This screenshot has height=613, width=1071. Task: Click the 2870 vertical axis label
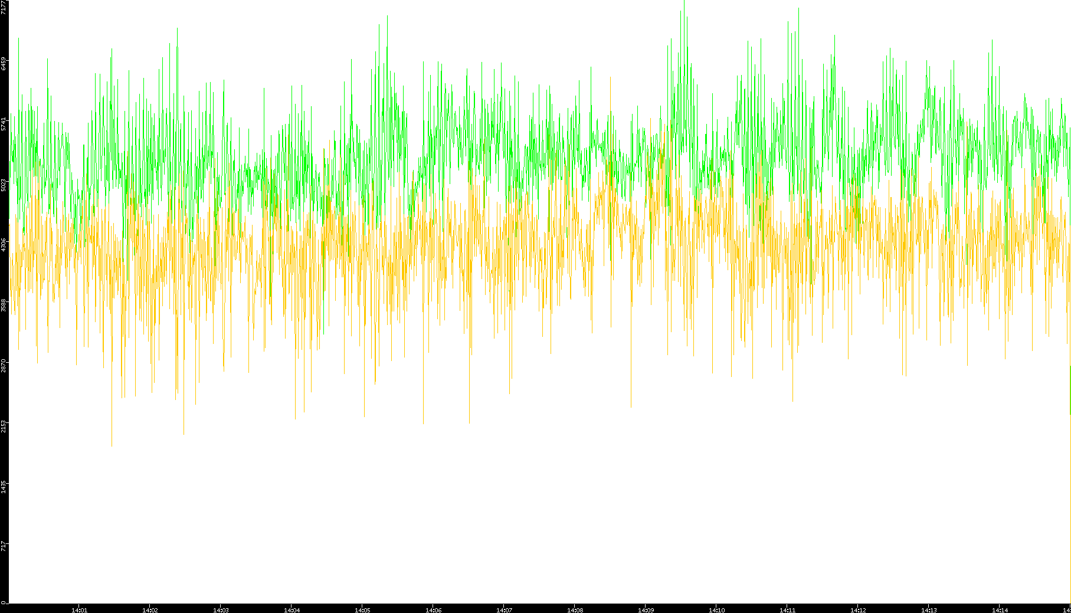pos(4,365)
